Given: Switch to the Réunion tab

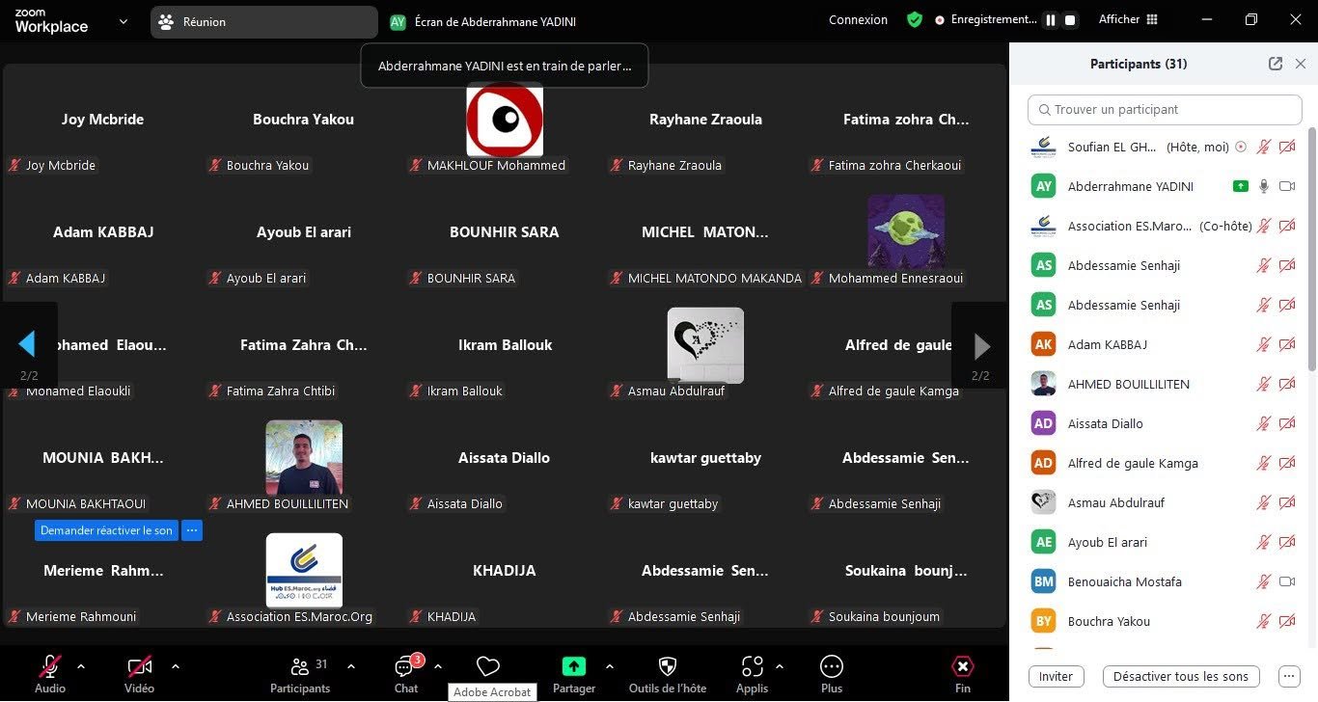Looking at the screenshot, I should 264,21.
